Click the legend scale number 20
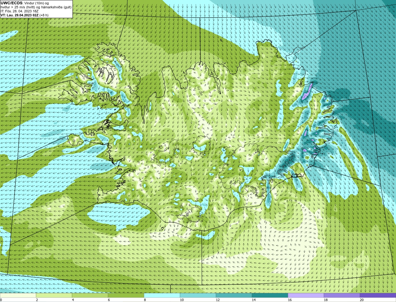 362,300
